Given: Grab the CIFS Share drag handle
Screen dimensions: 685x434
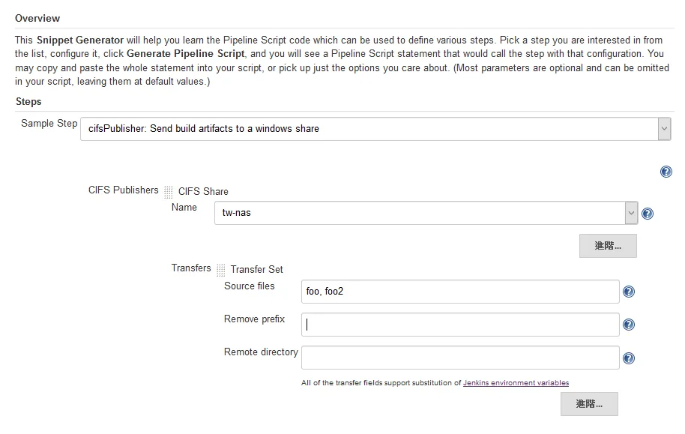Looking at the screenshot, I should click(x=169, y=192).
